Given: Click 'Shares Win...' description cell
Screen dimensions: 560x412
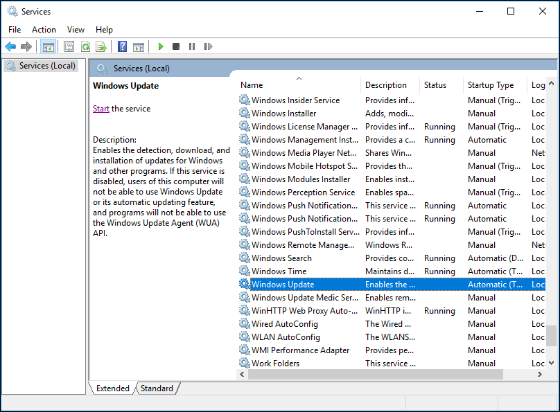Looking at the screenshot, I should [388, 152].
